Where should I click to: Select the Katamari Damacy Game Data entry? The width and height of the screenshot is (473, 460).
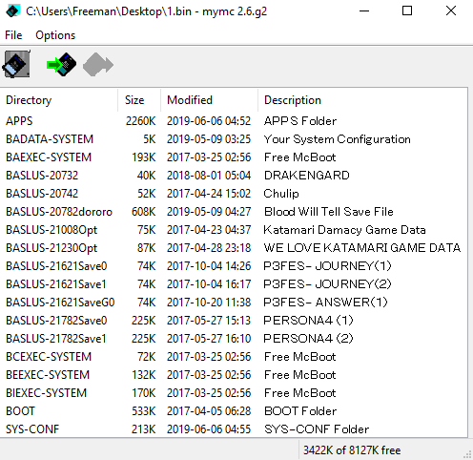[234, 230]
